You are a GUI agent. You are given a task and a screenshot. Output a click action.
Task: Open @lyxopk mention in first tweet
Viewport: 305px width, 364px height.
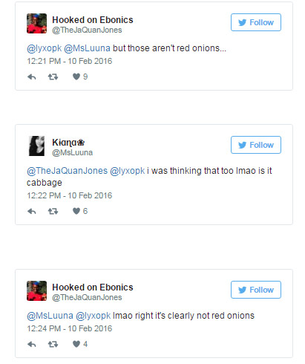click(x=45, y=48)
